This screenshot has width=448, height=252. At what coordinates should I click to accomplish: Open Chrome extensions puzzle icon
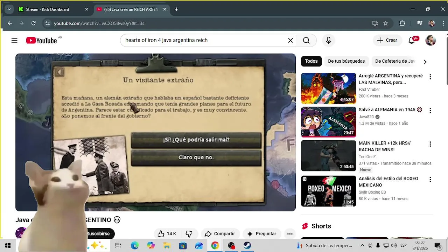(x=402, y=23)
